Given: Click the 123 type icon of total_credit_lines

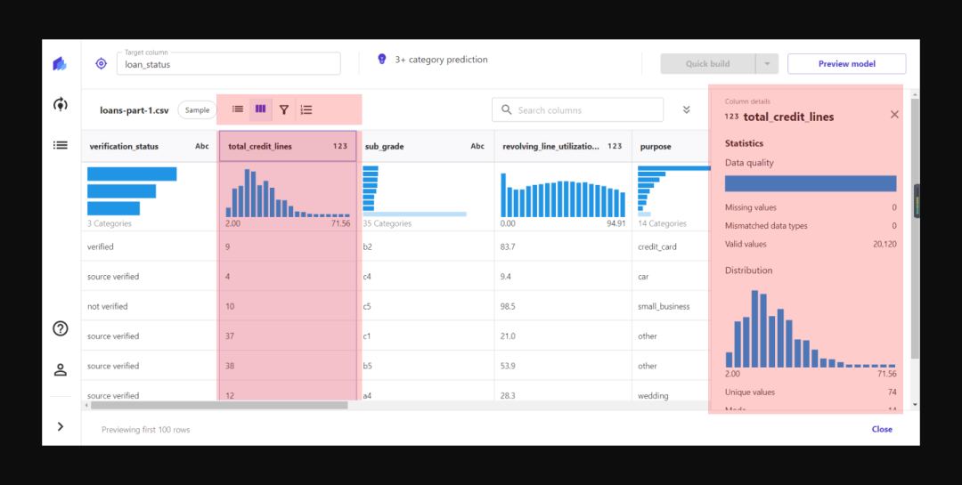Looking at the screenshot, I should 340,146.
